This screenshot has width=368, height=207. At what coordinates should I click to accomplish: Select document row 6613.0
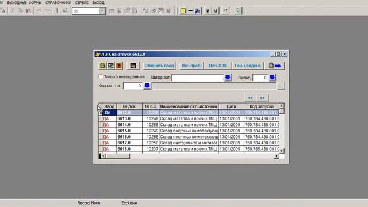click(189, 119)
